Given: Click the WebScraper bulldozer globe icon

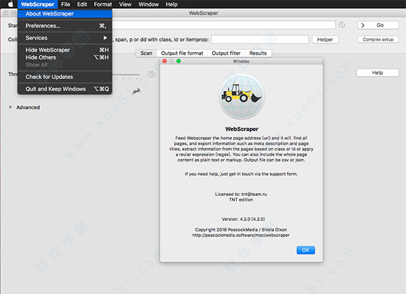Looking at the screenshot, I should click(x=242, y=97).
